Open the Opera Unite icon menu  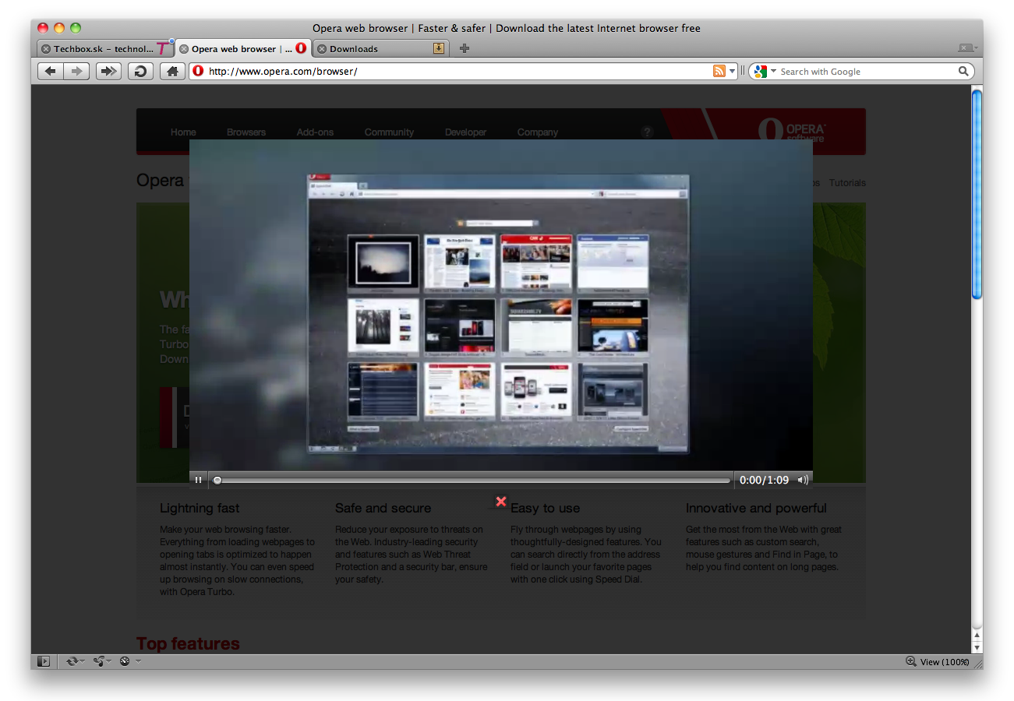pos(101,661)
